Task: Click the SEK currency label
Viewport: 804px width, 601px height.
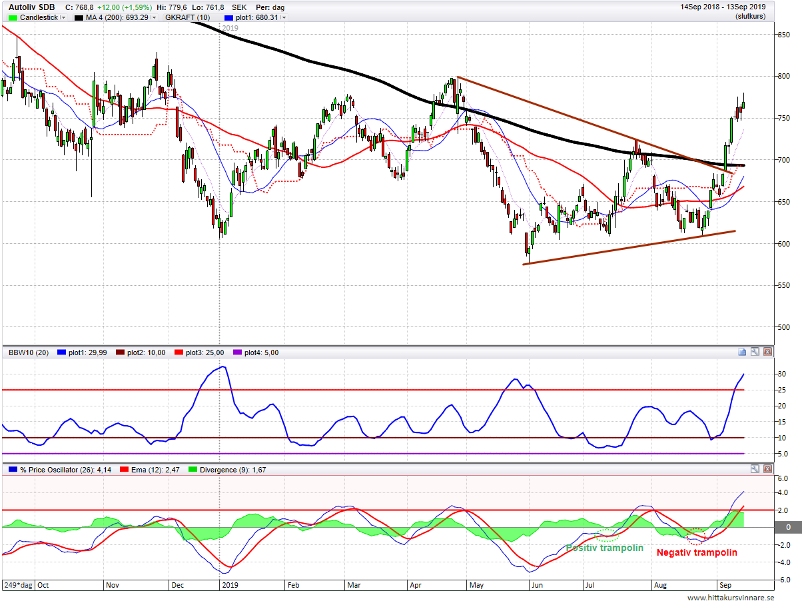Action: click(x=238, y=7)
